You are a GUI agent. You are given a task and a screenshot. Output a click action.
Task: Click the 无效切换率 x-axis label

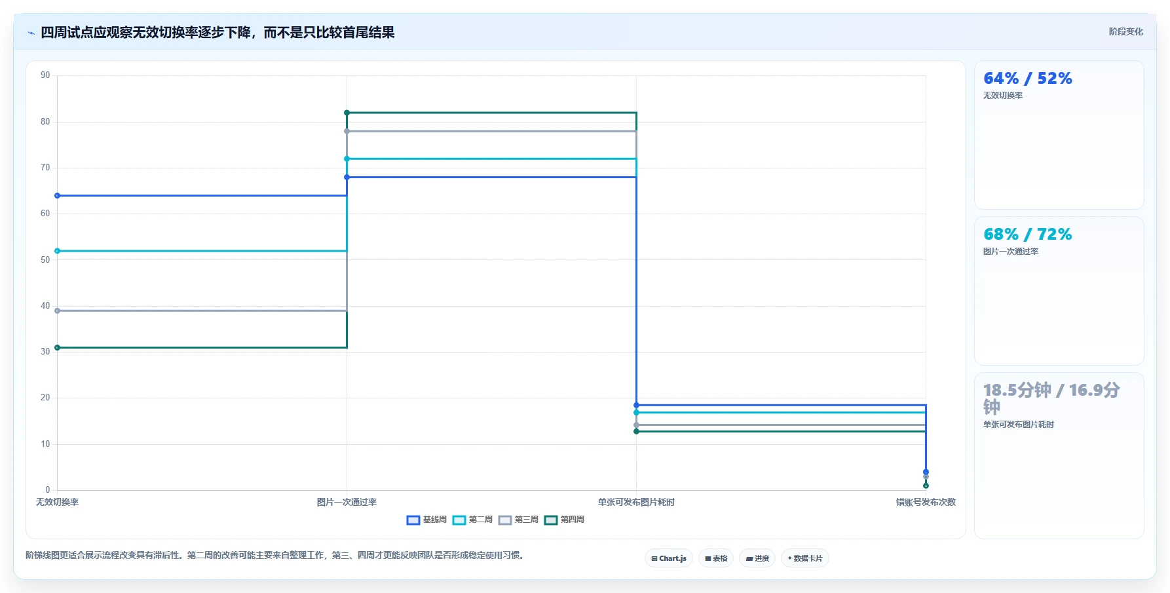tap(57, 502)
